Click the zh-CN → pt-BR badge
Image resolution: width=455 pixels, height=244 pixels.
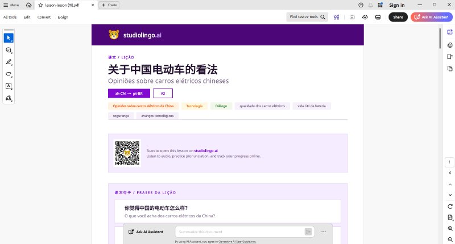pos(129,94)
